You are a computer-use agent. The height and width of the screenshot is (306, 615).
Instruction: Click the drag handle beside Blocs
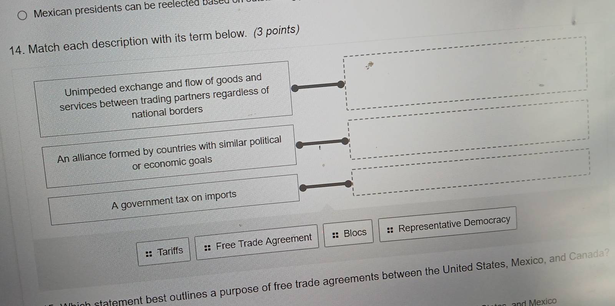tap(335, 235)
